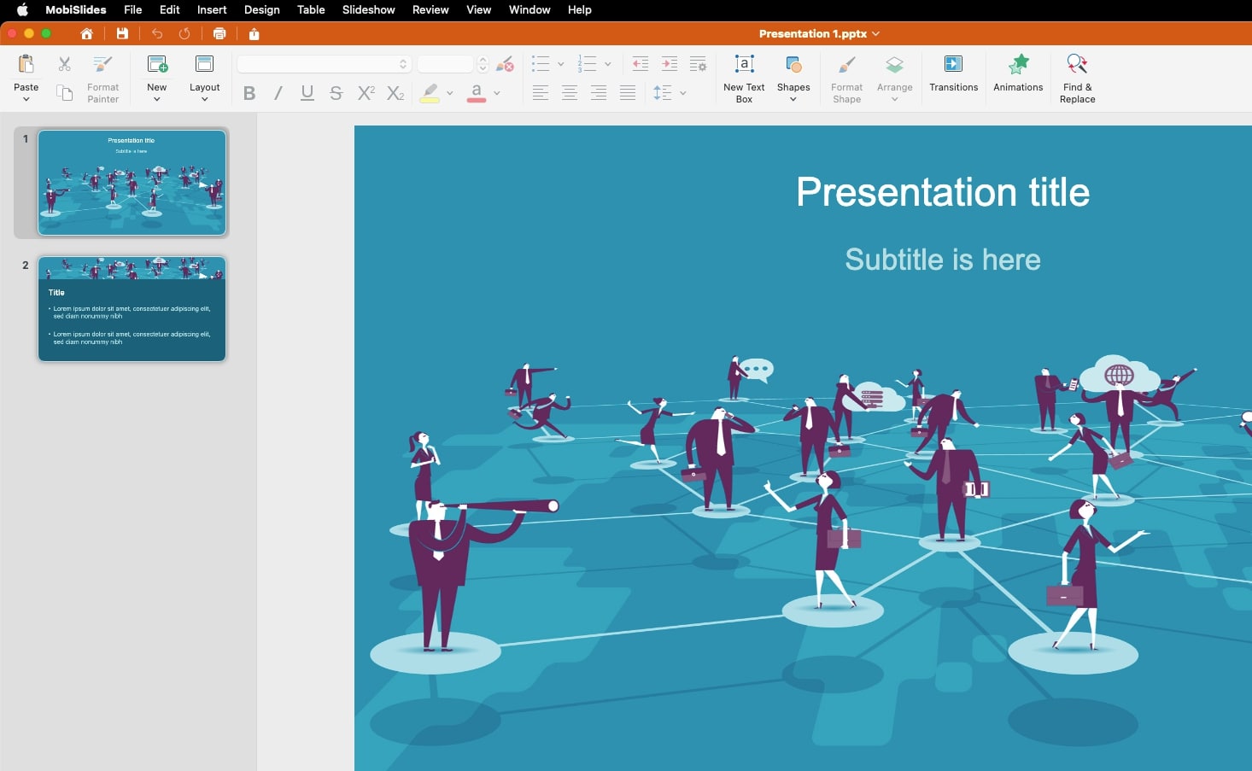This screenshot has width=1252, height=771.
Task: Select slide 1 thumbnail
Action: click(132, 182)
